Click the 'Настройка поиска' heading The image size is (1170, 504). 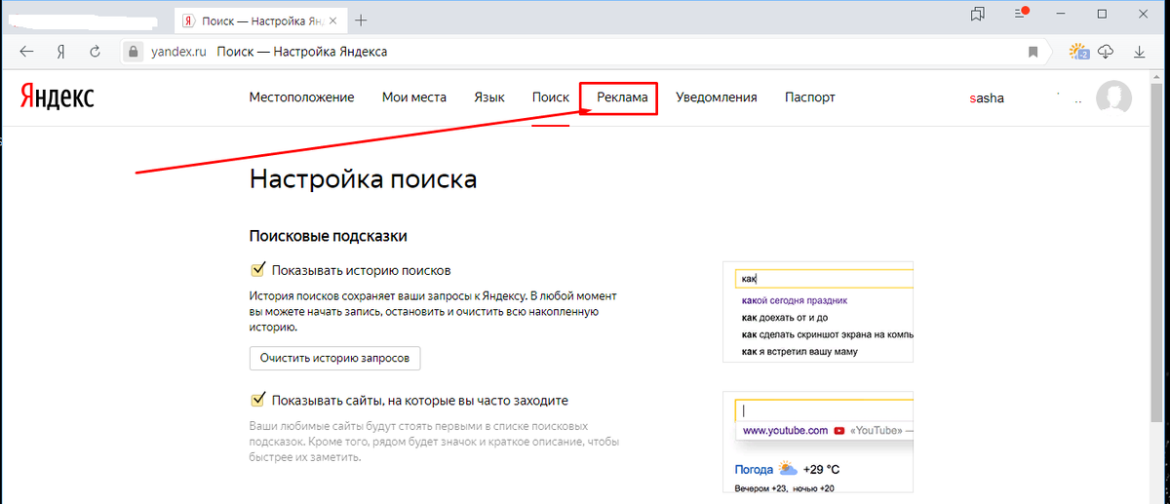point(364,179)
